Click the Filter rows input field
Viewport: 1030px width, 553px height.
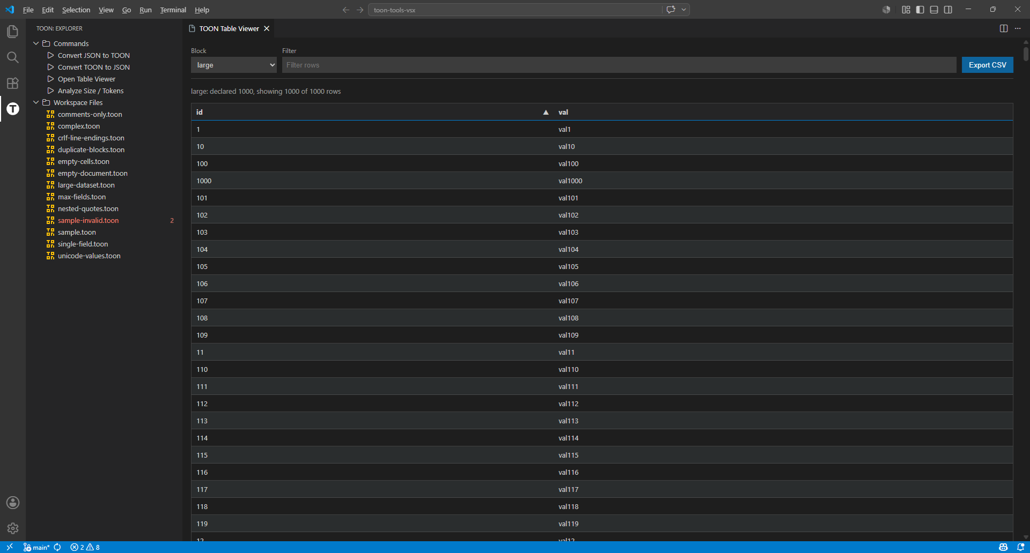coord(619,65)
